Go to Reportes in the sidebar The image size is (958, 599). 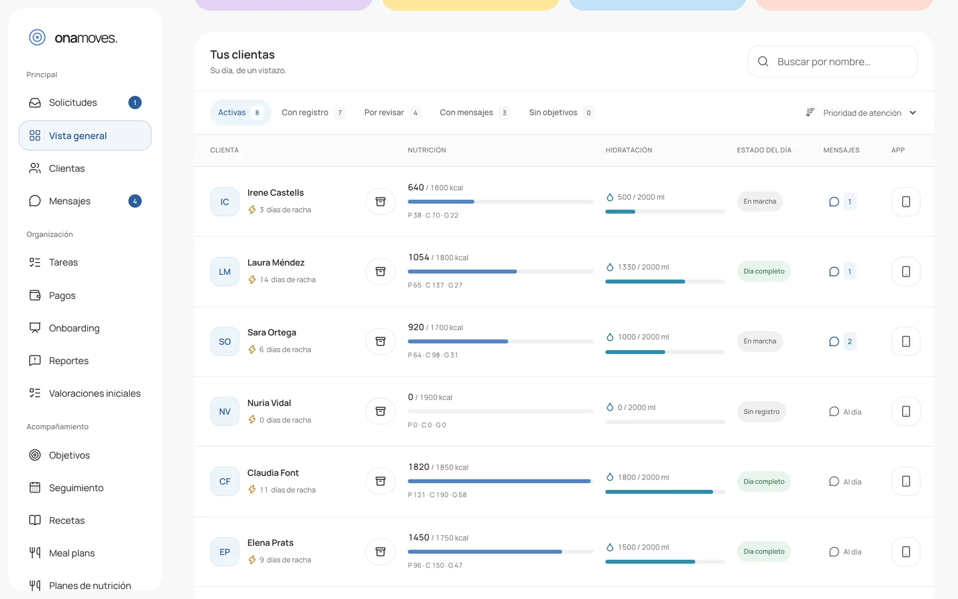coord(85,361)
